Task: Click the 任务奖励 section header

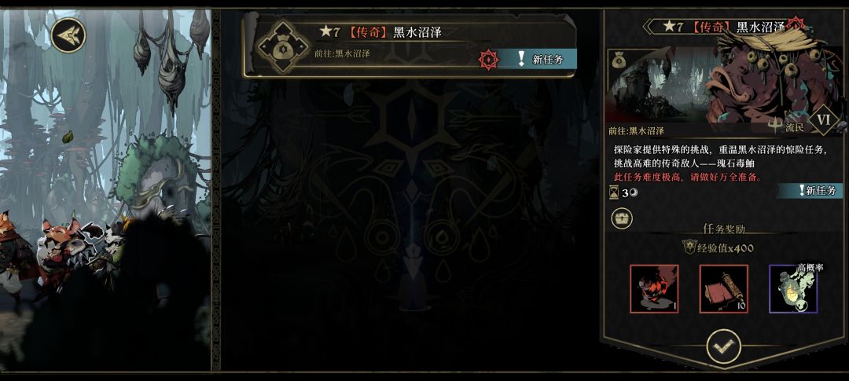Action: click(x=723, y=229)
